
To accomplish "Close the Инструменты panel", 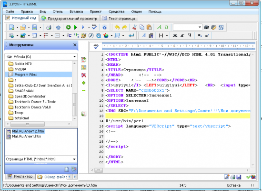I will 75,45.
